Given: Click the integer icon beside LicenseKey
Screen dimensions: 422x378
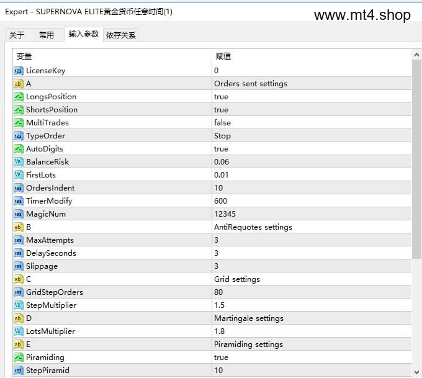Looking at the screenshot, I should pos(18,71).
